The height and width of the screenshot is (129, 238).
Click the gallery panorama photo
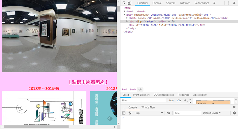pos(59,36)
